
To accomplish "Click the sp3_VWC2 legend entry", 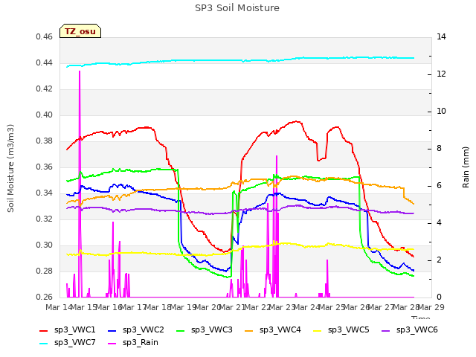I will (136, 330).
